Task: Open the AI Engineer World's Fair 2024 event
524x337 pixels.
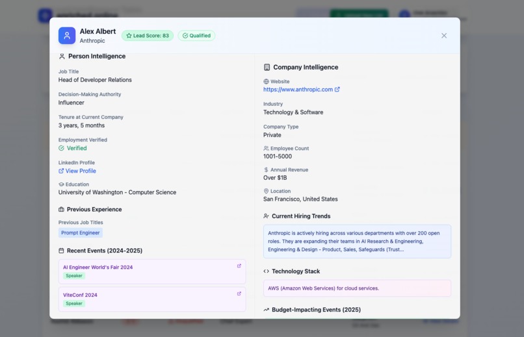Action: (x=98, y=268)
